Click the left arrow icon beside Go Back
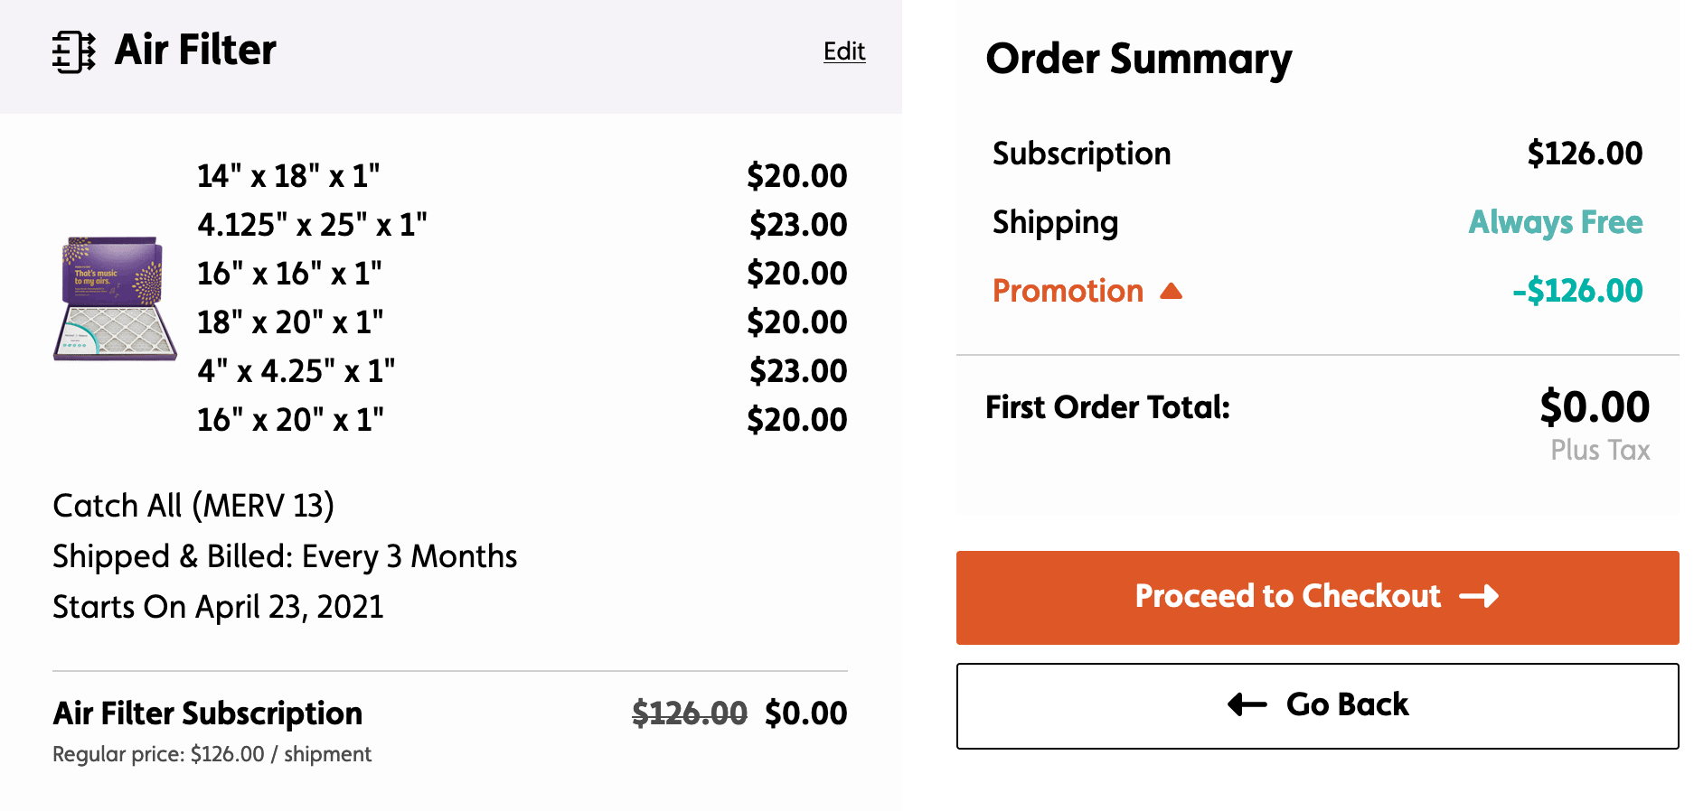The image size is (1694, 811). 1247,704
